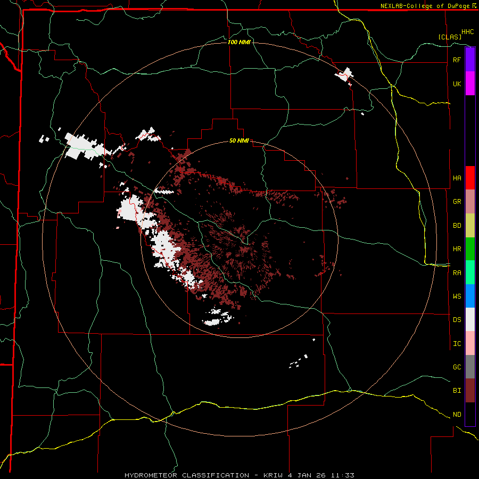
Task: Click the HHC product label
Action: coord(467,32)
